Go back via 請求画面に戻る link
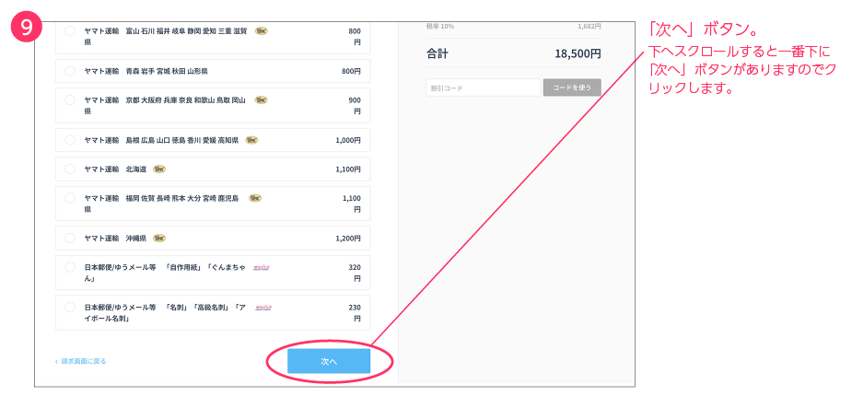The image size is (852, 408). 81,361
